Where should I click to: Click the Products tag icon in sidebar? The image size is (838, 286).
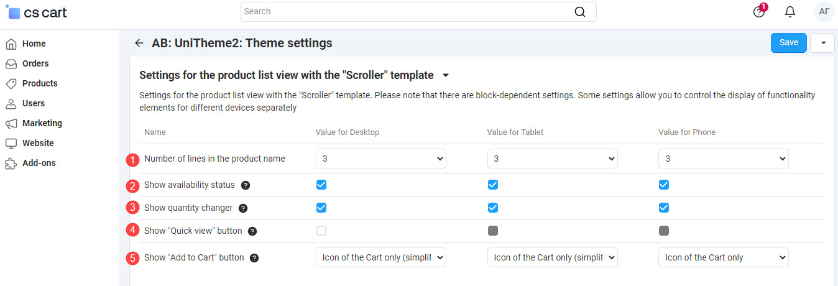coord(11,83)
